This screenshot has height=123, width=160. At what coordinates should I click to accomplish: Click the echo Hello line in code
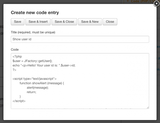pyautogui.click(x=44, y=65)
